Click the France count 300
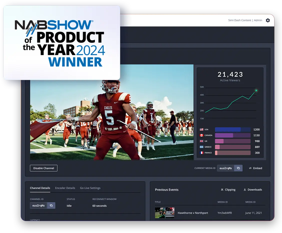The image size is (282, 233). (x=257, y=153)
